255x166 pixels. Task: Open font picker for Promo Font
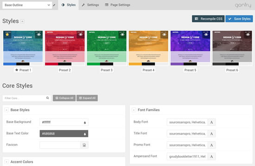tap(211, 145)
